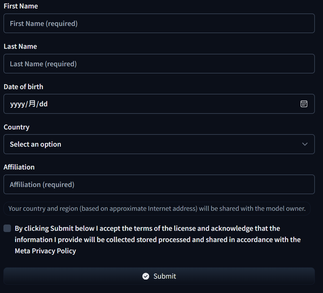This screenshot has width=323, height=293.
Task: Open the date of birth calendar picker
Action: point(304,104)
